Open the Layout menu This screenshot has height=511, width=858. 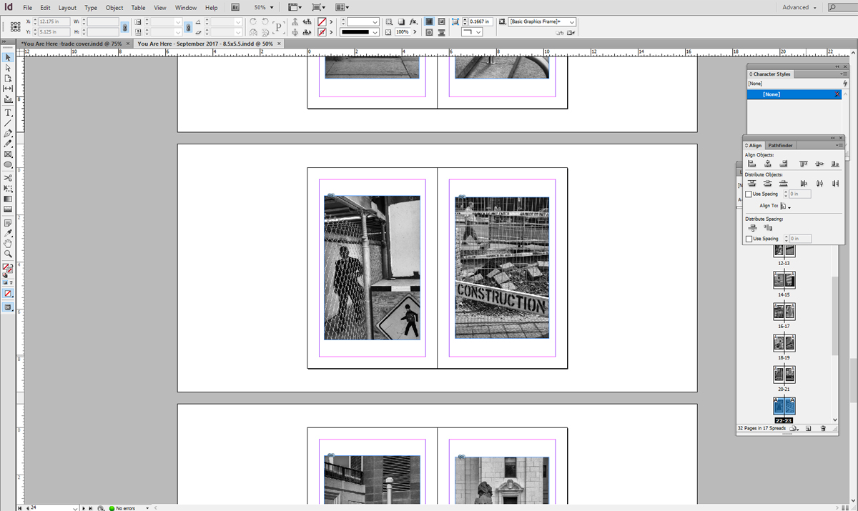click(67, 7)
